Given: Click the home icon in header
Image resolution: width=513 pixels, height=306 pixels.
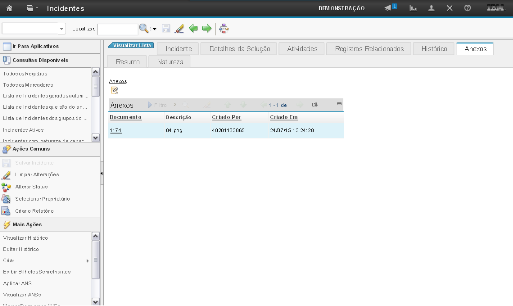Looking at the screenshot, I should click(9, 8).
